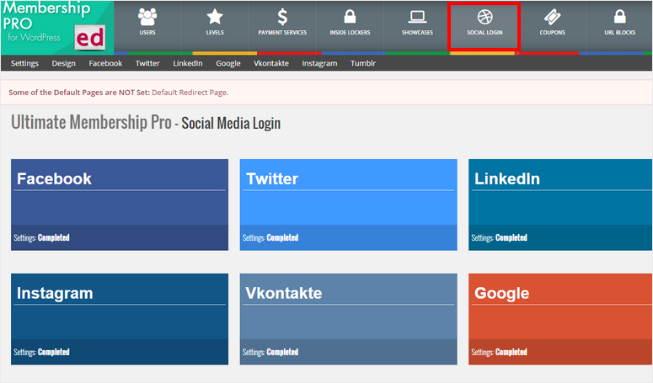The height and width of the screenshot is (383, 653).
Task: Switch to the Design submenu tab
Action: pos(64,63)
